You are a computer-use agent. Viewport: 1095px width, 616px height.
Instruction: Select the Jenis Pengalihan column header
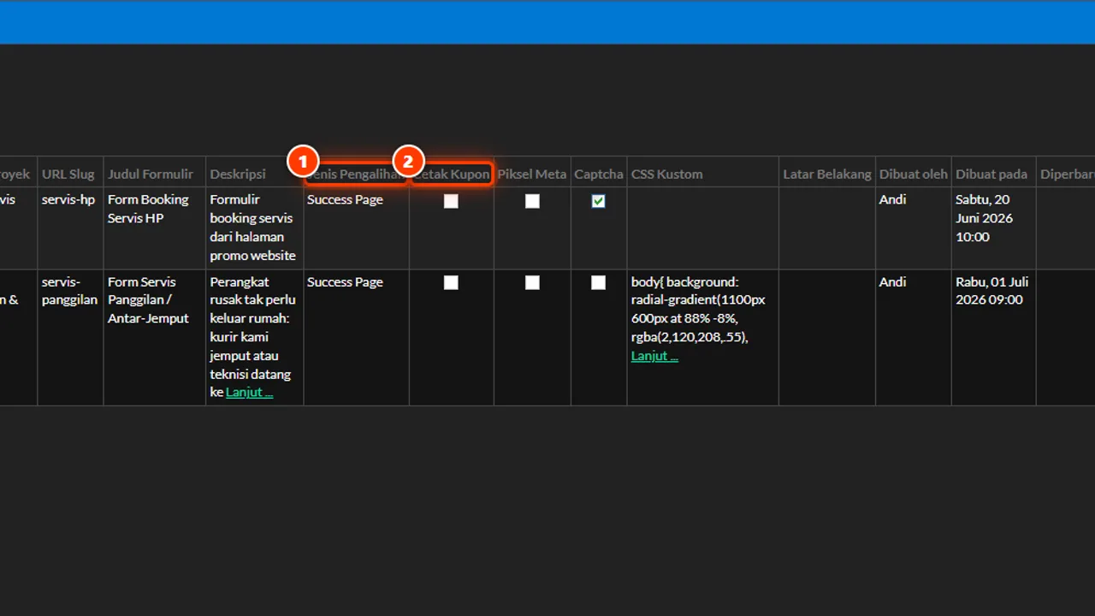pos(356,174)
